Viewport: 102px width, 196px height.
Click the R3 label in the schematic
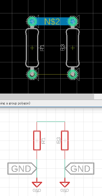[x=59, y=141]
